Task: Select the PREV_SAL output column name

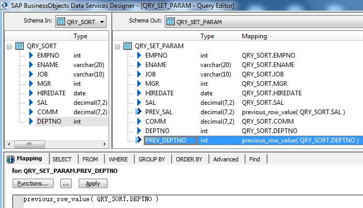Action: pos(159,112)
